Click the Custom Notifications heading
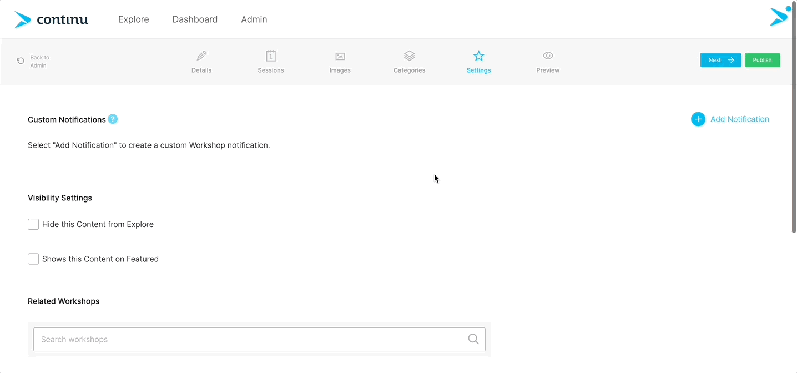Viewport: 797px width, 373px height. [67, 119]
